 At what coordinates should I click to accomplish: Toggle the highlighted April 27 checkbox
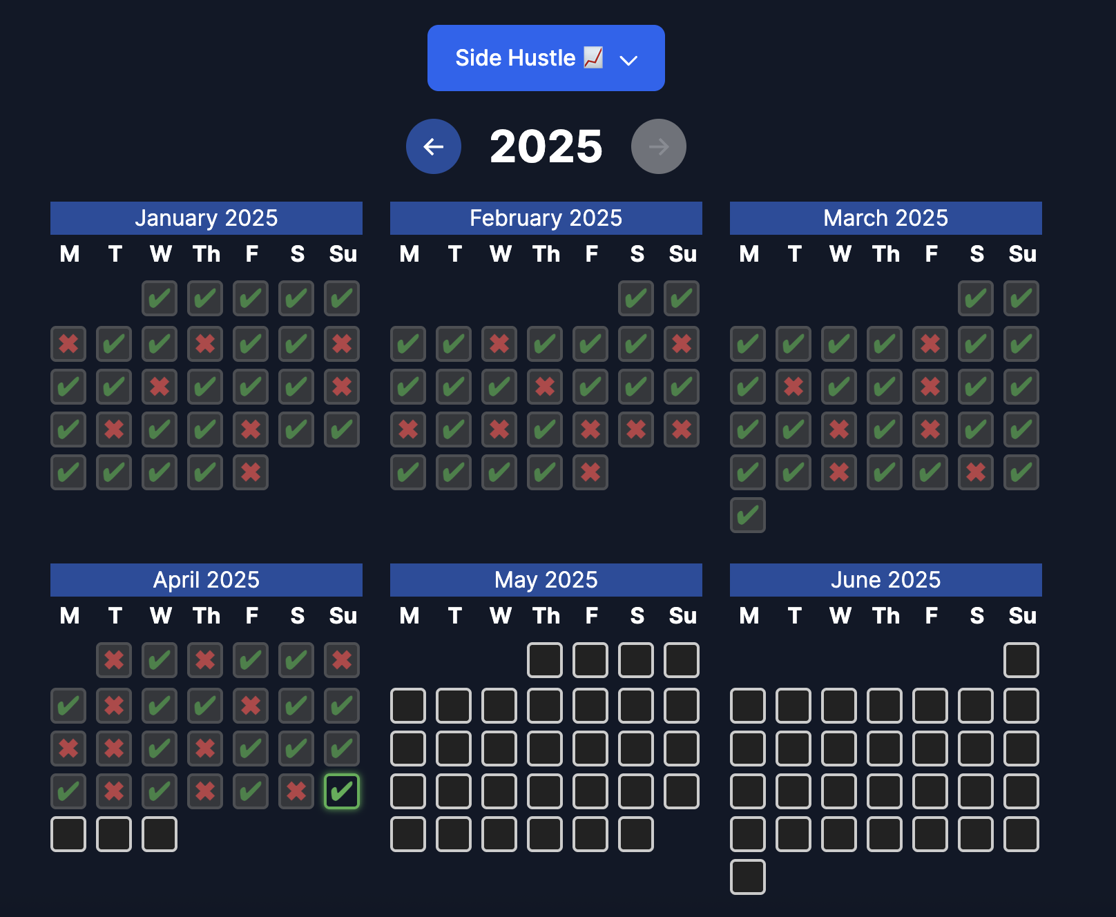coord(342,791)
